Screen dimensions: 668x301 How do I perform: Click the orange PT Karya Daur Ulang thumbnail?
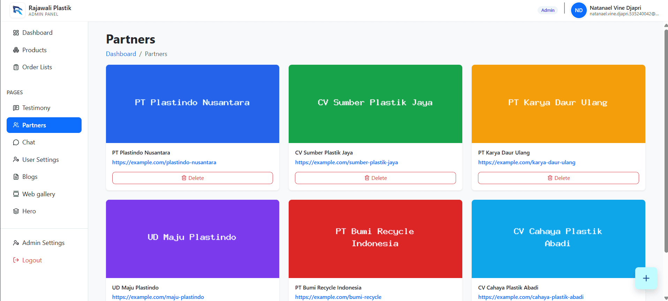click(559, 104)
